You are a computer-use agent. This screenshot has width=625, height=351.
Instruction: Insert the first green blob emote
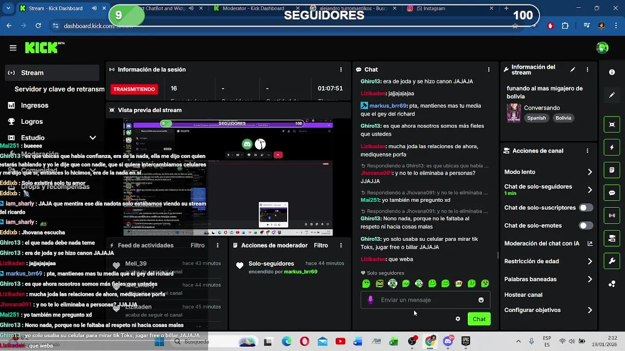pyautogui.click(x=366, y=283)
